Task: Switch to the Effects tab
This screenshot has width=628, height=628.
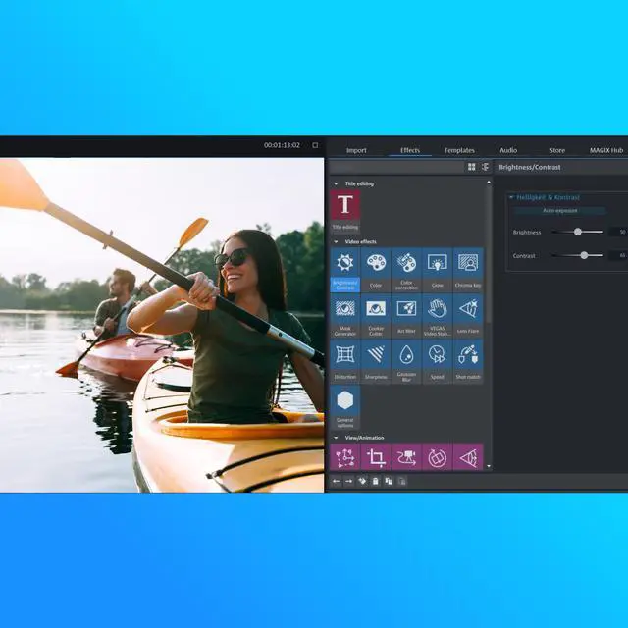Action: click(410, 150)
